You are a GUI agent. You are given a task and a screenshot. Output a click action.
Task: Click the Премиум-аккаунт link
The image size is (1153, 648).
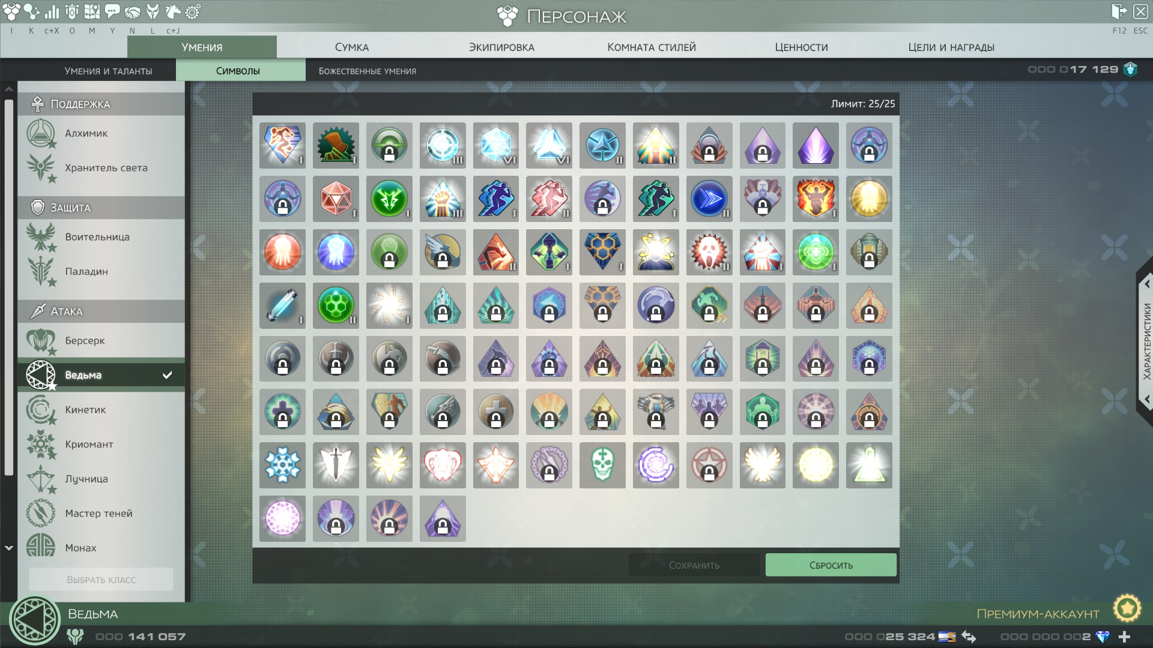(1038, 614)
